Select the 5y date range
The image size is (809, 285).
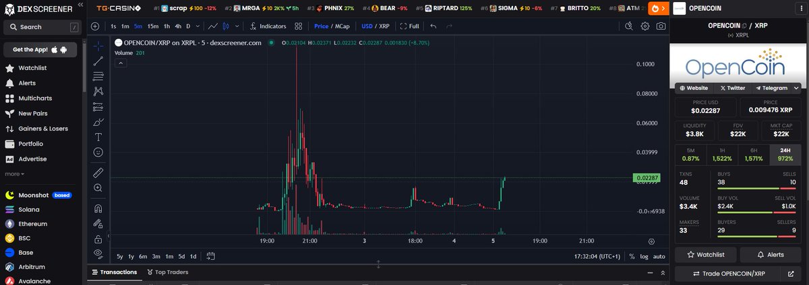tap(119, 256)
